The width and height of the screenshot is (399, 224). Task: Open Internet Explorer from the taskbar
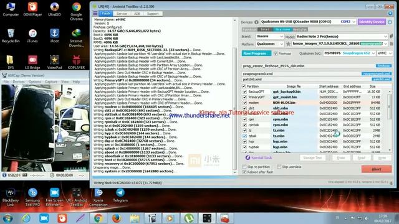(26, 218)
